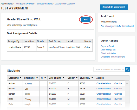Override test for Betts Tracey

click(118, 99)
